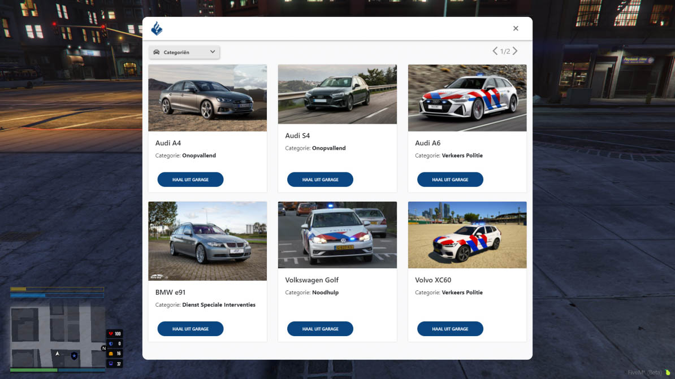Go to previous page arrow
This screenshot has width=675, height=379.
pyautogui.click(x=495, y=51)
